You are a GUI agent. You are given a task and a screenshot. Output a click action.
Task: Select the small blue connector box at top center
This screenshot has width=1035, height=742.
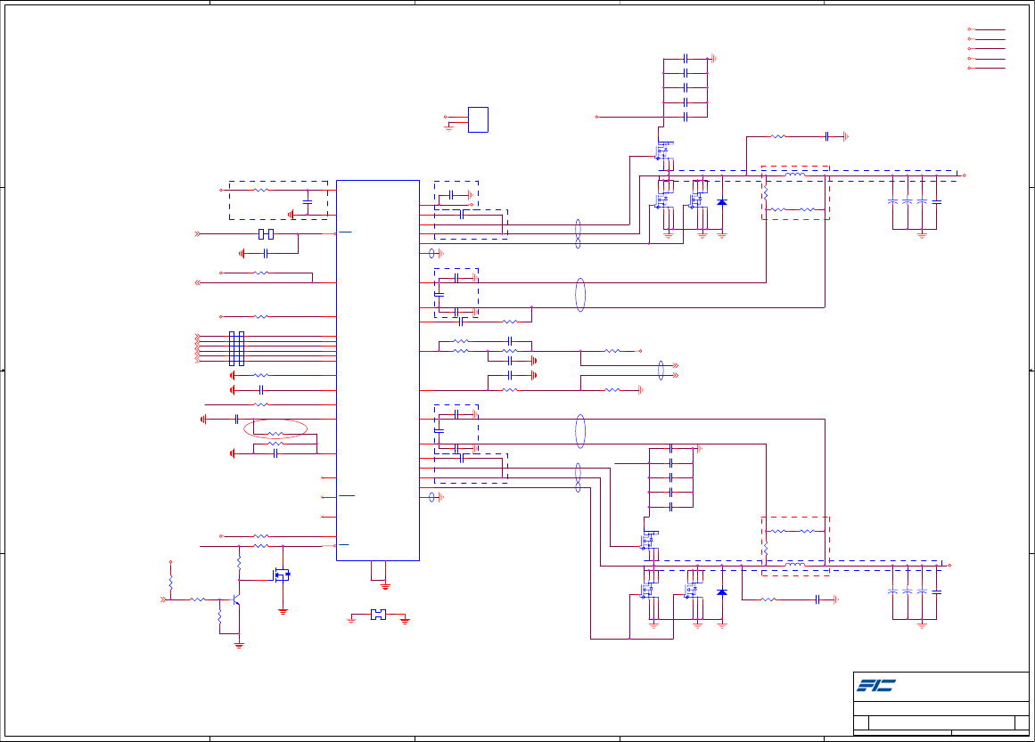point(478,119)
